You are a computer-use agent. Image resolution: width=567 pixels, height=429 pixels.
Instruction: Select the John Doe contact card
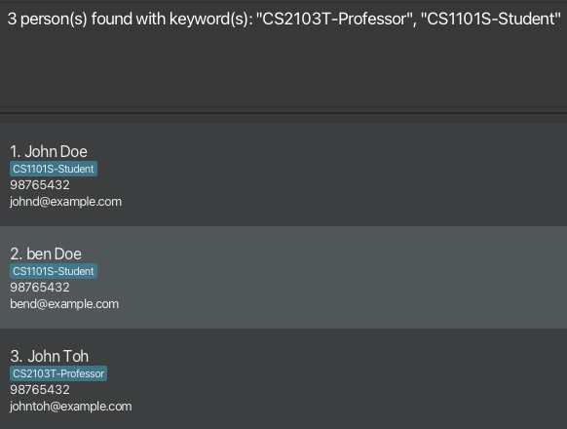click(x=283, y=175)
